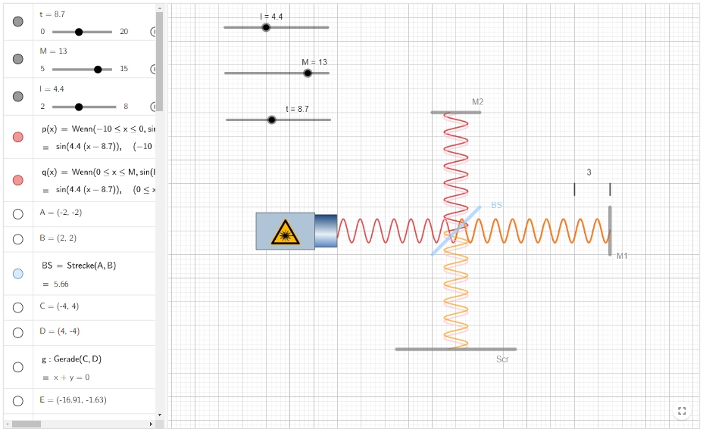Show point D = (4, -4)

tap(18, 333)
